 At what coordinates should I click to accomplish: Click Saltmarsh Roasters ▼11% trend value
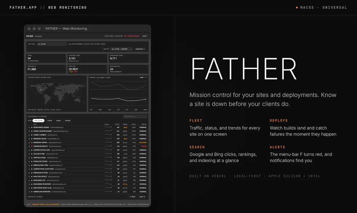pos(125,184)
